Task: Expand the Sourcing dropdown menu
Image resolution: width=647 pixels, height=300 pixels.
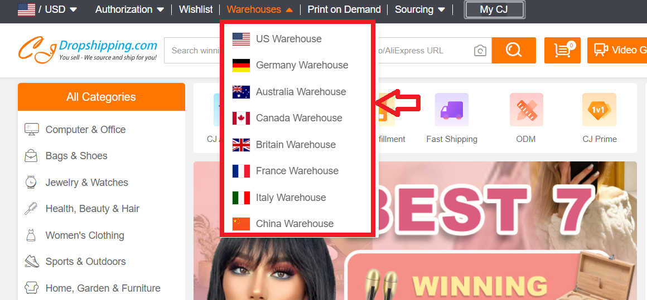Action: point(419,9)
